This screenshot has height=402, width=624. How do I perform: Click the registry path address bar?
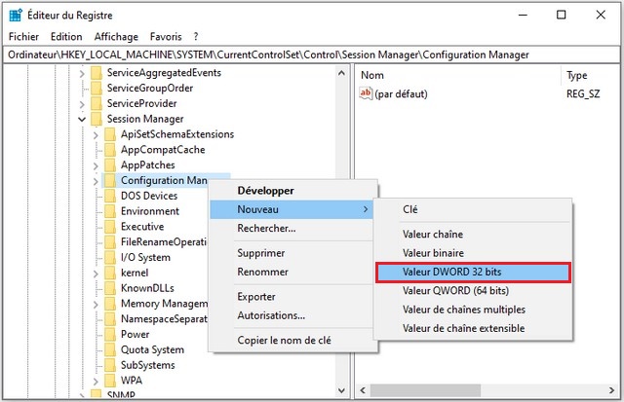[312, 55]
